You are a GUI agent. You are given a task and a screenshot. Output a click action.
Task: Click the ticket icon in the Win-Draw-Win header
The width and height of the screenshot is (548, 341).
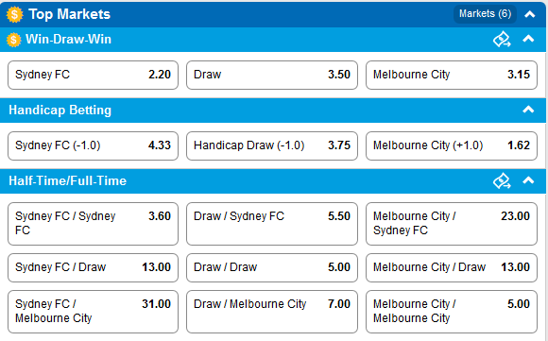pos(502,39)
